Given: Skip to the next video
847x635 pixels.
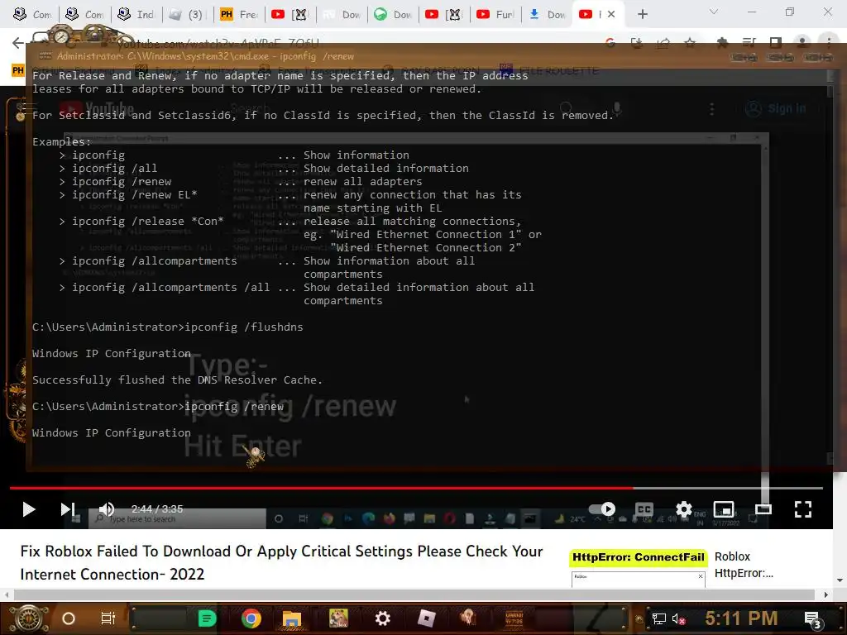Looking at the screenshot, I should click(68, 509).
